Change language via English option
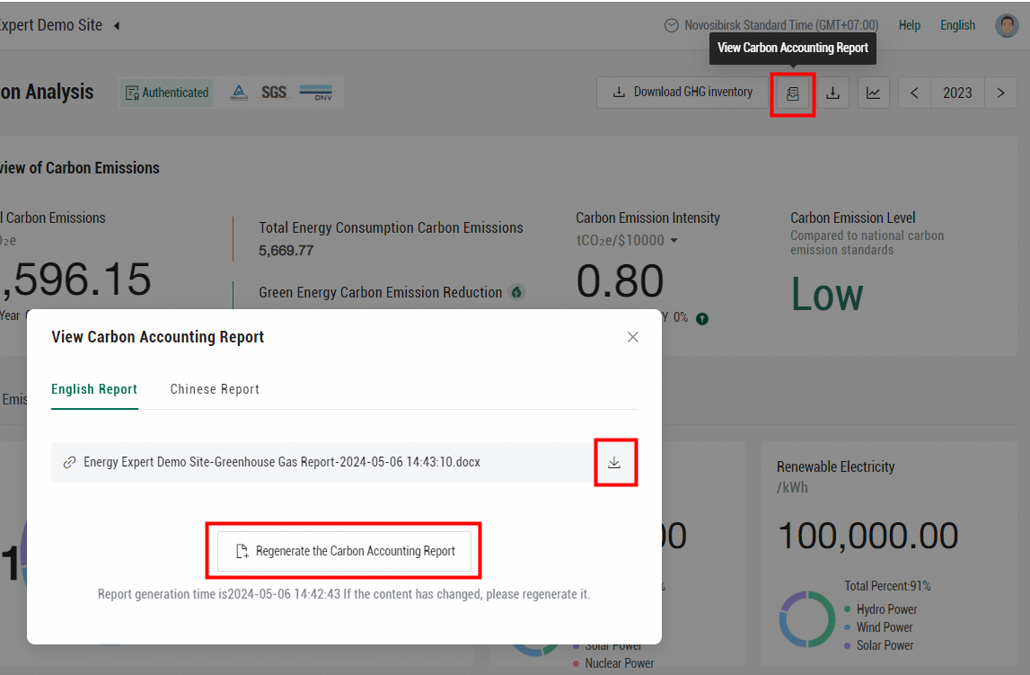This screenshot has width=1030, height=675. (957, 26)
